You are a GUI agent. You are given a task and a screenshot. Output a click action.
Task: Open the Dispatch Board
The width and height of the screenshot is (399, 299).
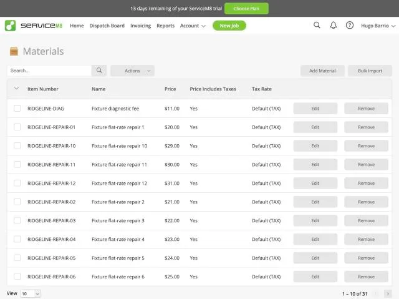coord(107,26)
